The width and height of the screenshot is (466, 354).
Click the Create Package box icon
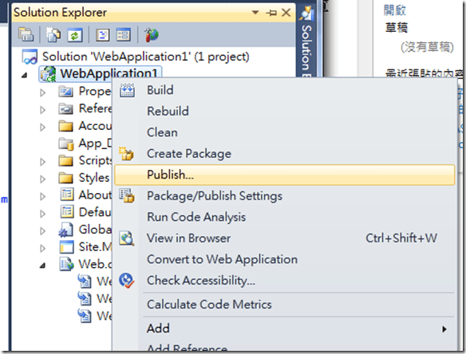click(126, 154)
